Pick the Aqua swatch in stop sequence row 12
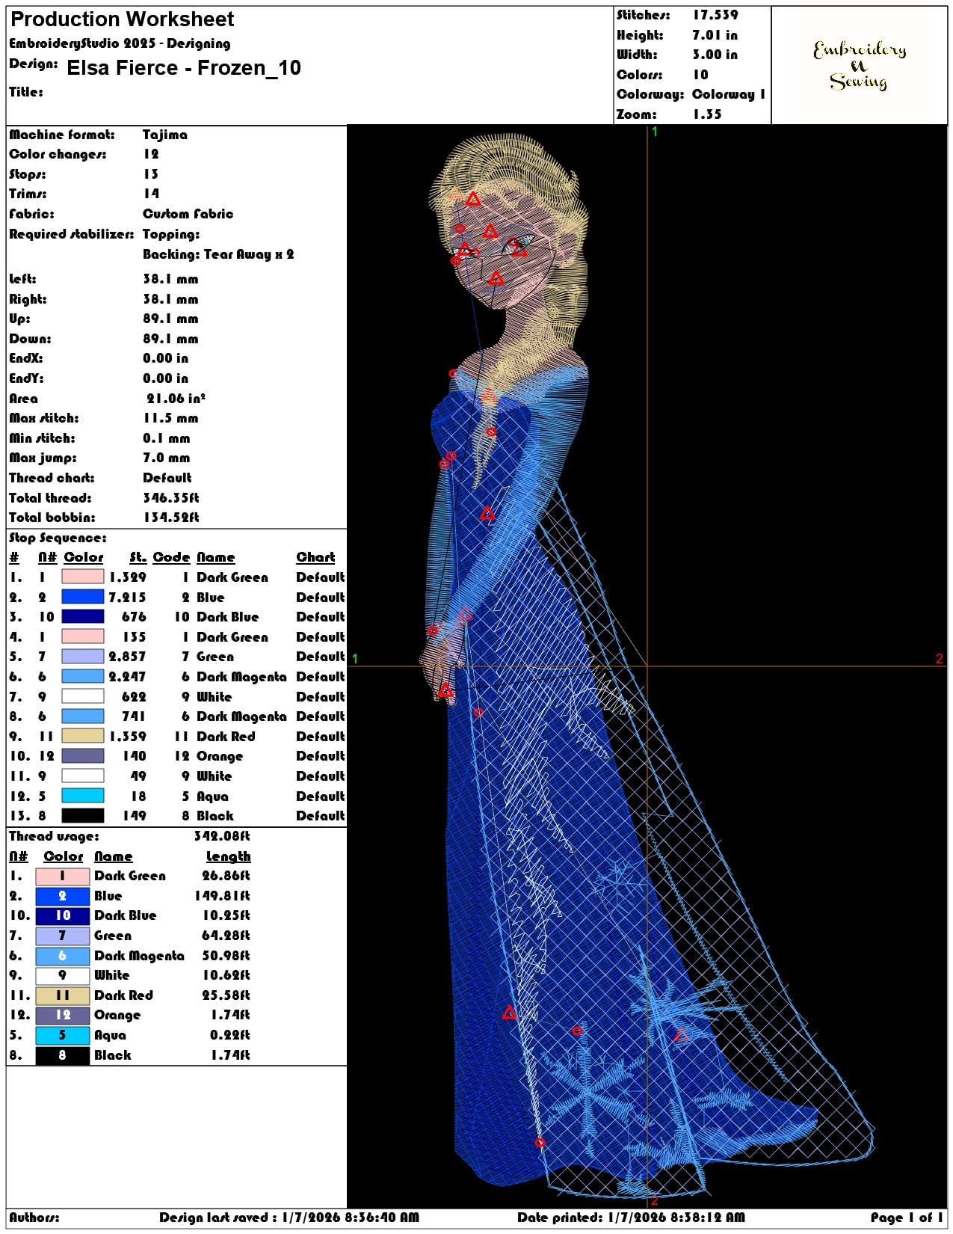The height and width of the screenshot is (1234, 953). (82, 796)
